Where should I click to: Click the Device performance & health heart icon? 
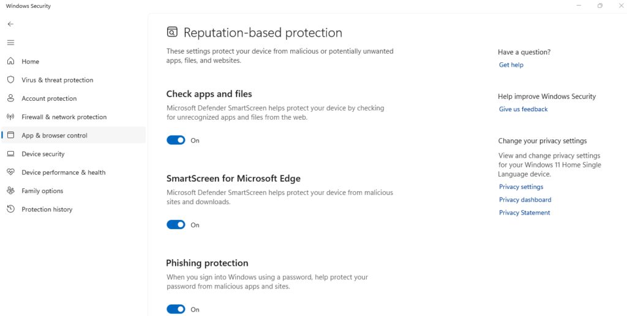pyautogui.click(x=10, y=172)
